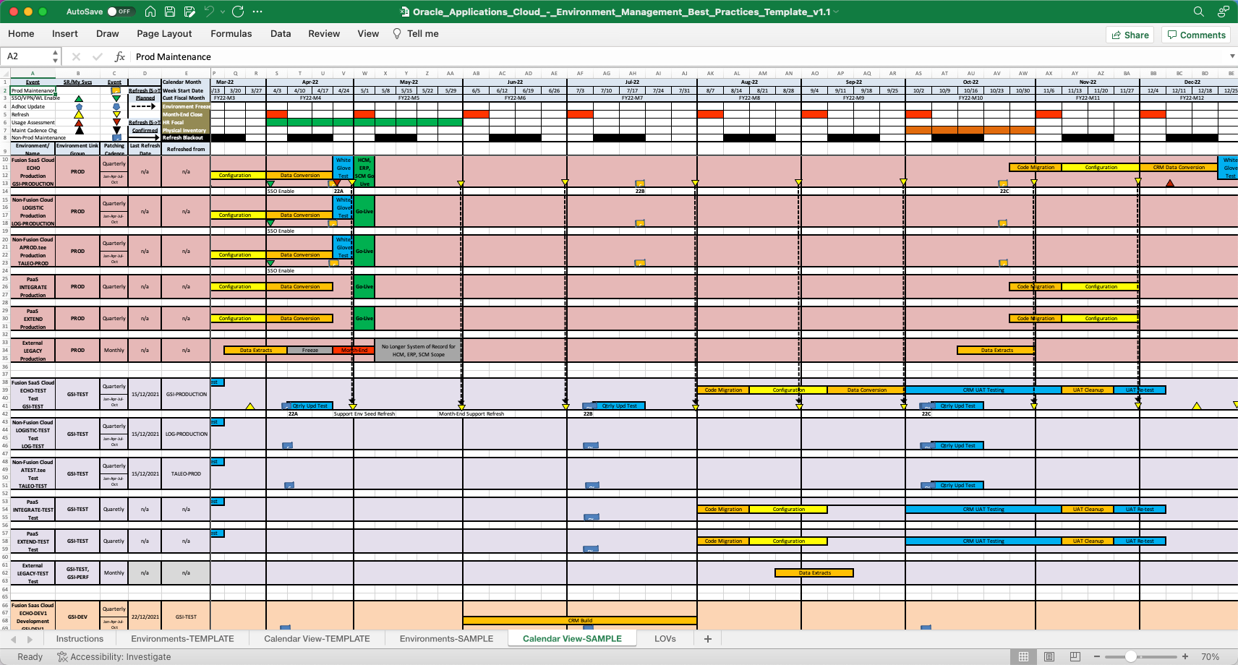Switch to Normal view in the status bar

point(1023,656)
